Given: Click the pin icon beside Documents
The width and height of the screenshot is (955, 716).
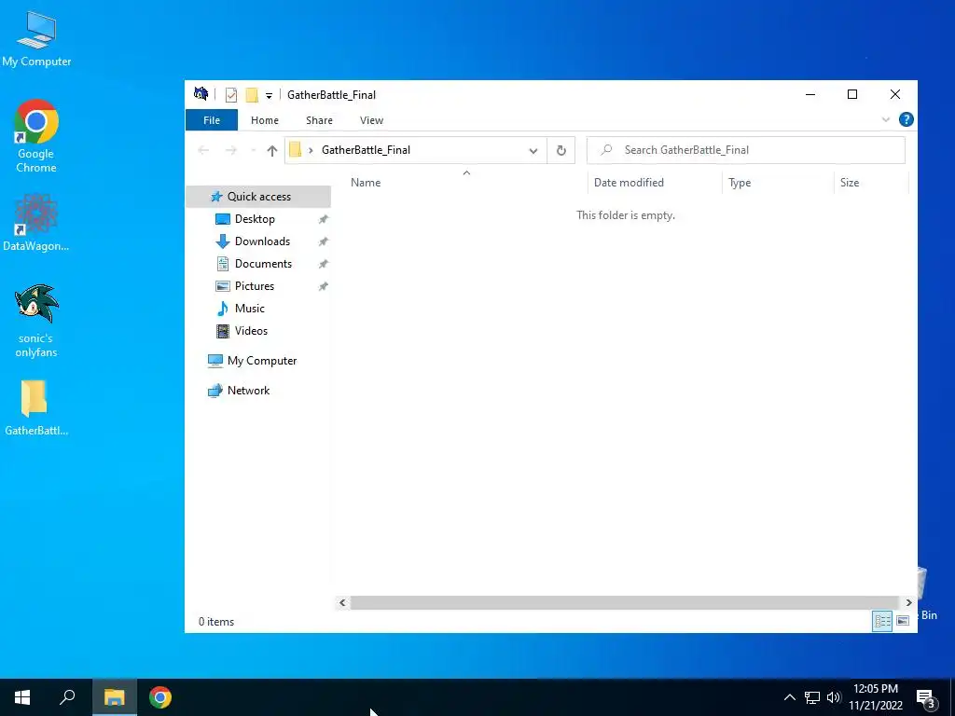Looking at the screenshot, I should pyautogui.click(x=324, y=264).
